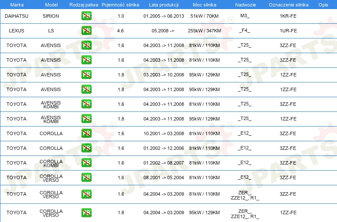337x222 pixels.
Task: Select COROLLA model in the 10.2001 row
Action: pos(51,133)
